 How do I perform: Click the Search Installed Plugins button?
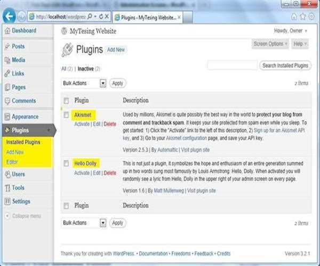pos(285,65)
